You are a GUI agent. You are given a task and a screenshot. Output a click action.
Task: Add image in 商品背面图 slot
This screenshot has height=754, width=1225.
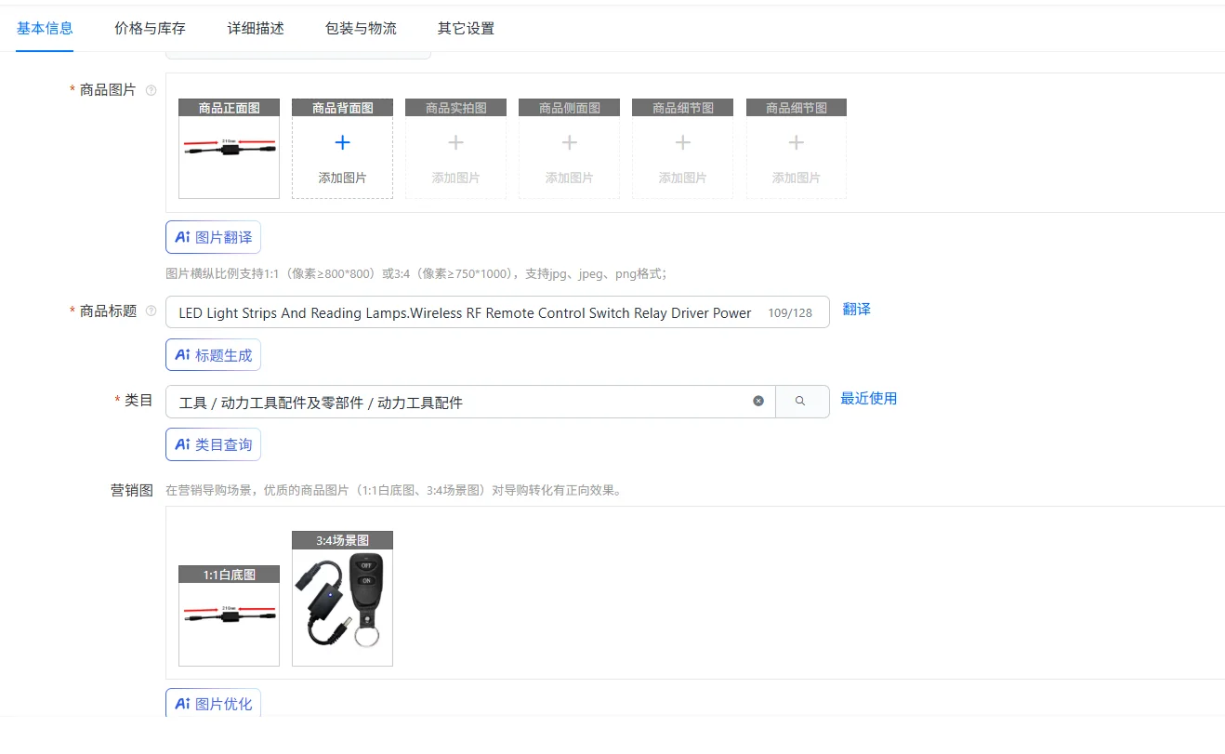click(342, 149)
